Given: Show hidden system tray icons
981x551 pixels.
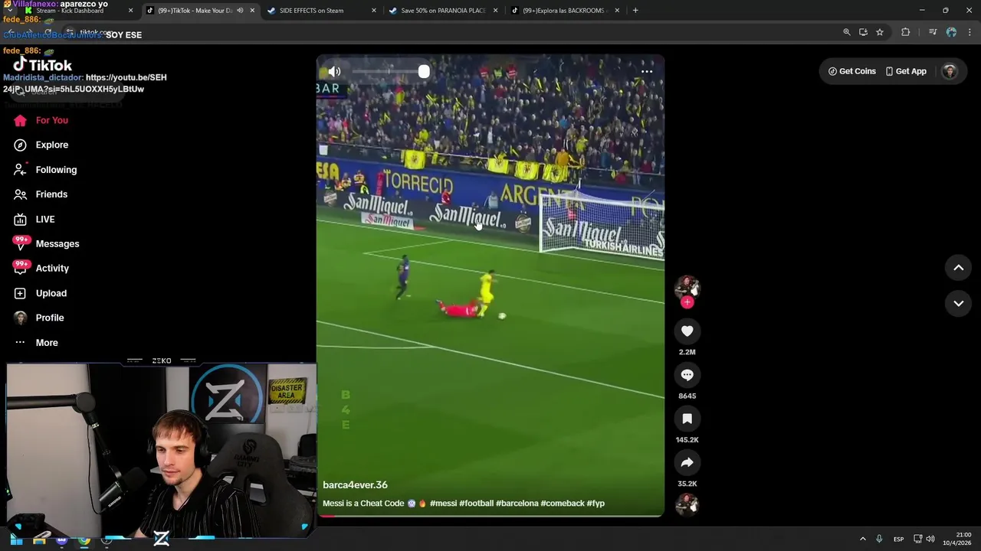Looking at the screenshot, I should pos(862,539).
